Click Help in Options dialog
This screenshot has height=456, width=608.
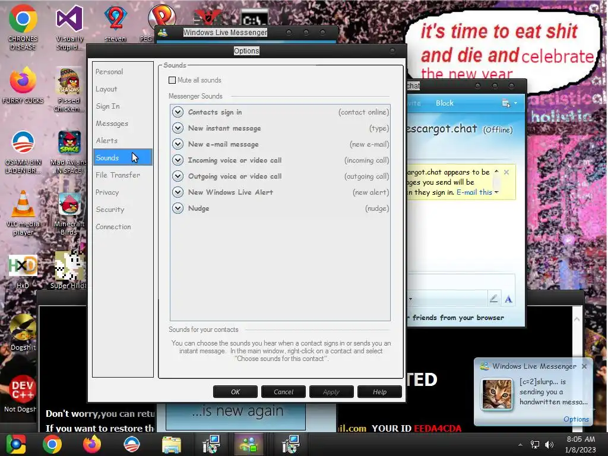pos(379,392)
